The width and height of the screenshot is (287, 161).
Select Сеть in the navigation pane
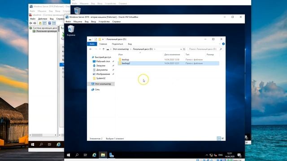pyautogui.click(x=97, y=89)
